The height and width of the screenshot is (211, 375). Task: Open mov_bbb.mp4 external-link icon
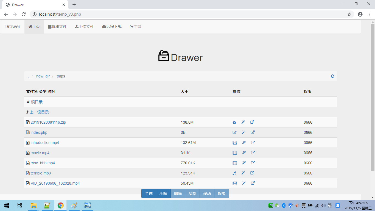click(x=253, y=163)
